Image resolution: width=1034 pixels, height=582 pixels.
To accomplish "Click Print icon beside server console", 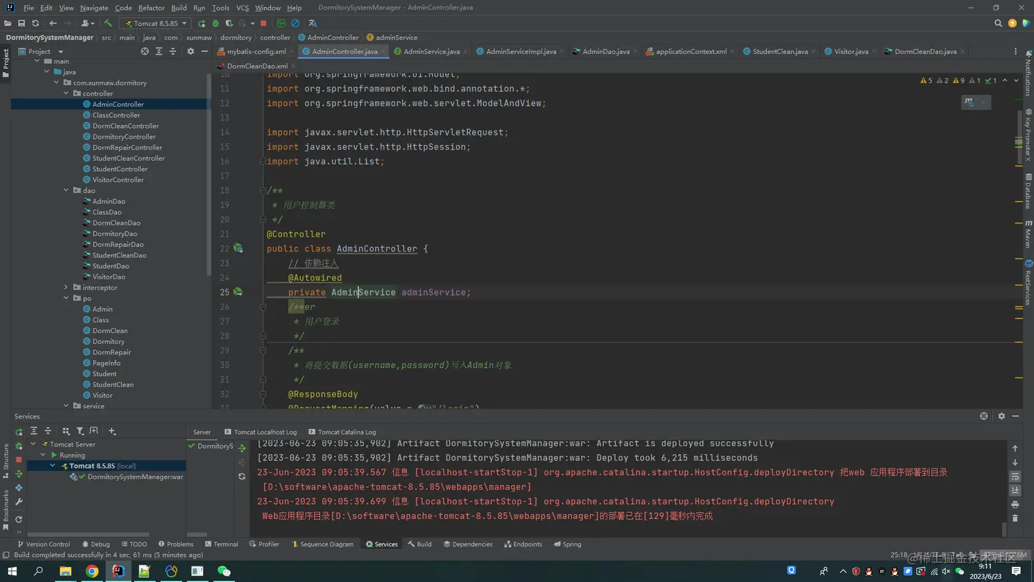I will coord(1015,505).
